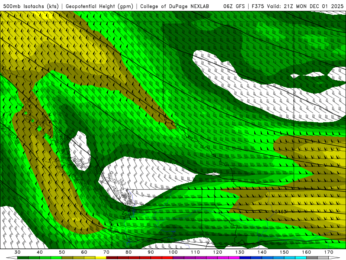
Task: Click the bright yellow 65-70 kt color bar swatch
Action: click(x=101, y=258)
